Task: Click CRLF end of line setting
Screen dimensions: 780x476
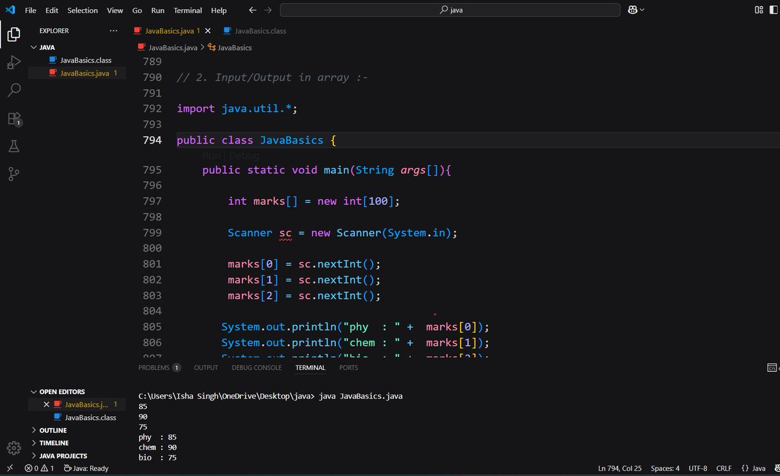Action: pyautogui.click(x=724, y=468)
